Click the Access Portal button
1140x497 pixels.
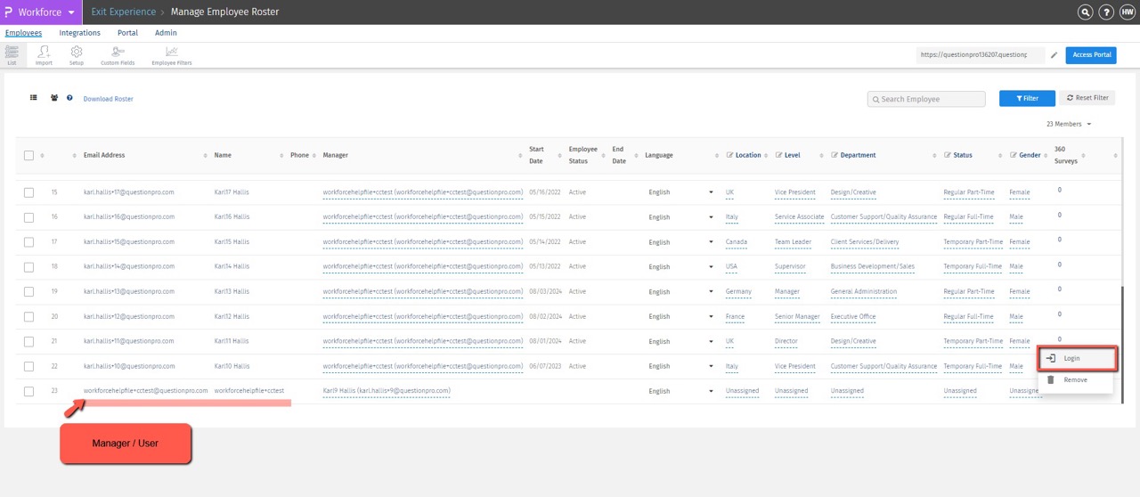[x=1091, y=55]
